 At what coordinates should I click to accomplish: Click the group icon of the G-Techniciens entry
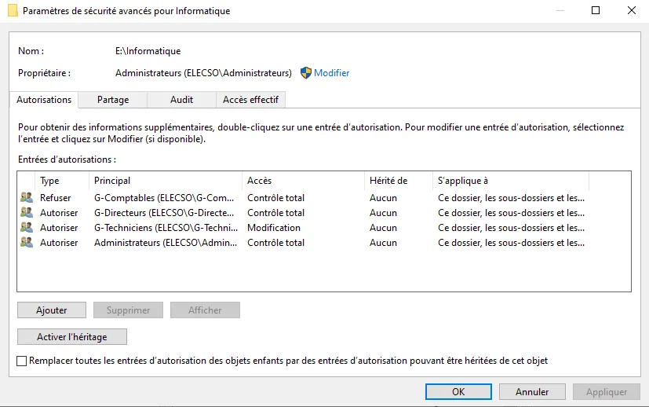point(27,228)
